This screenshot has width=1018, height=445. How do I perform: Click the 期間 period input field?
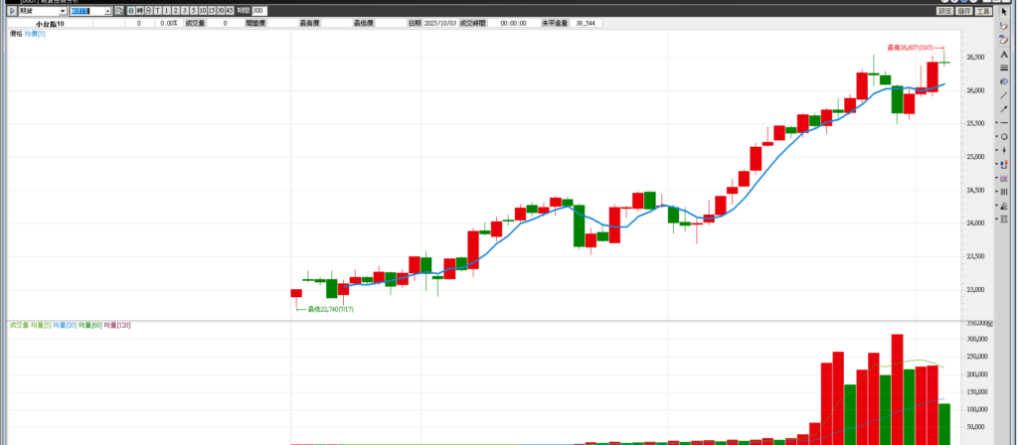pyautogui.click(x=257, y=11)
